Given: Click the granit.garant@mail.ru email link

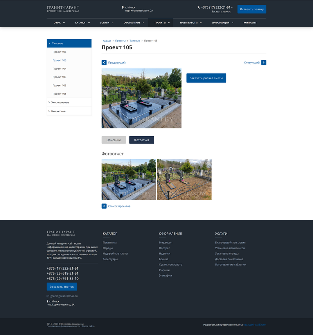Looking at the screenshot, I should tap(64, 296).
